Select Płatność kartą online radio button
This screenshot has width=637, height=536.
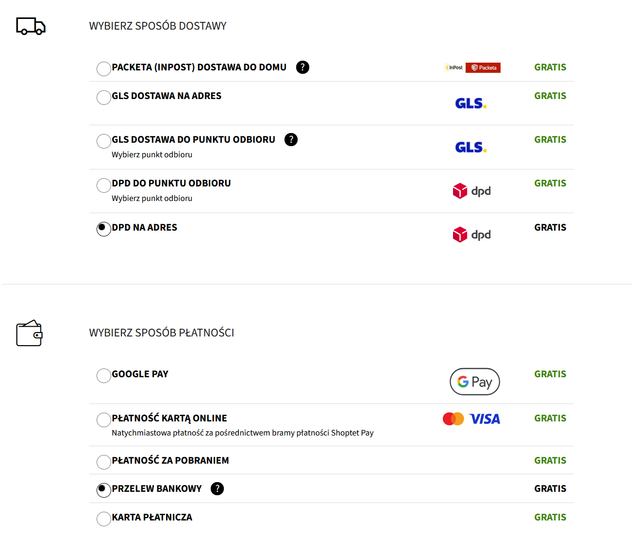(103, 420)
